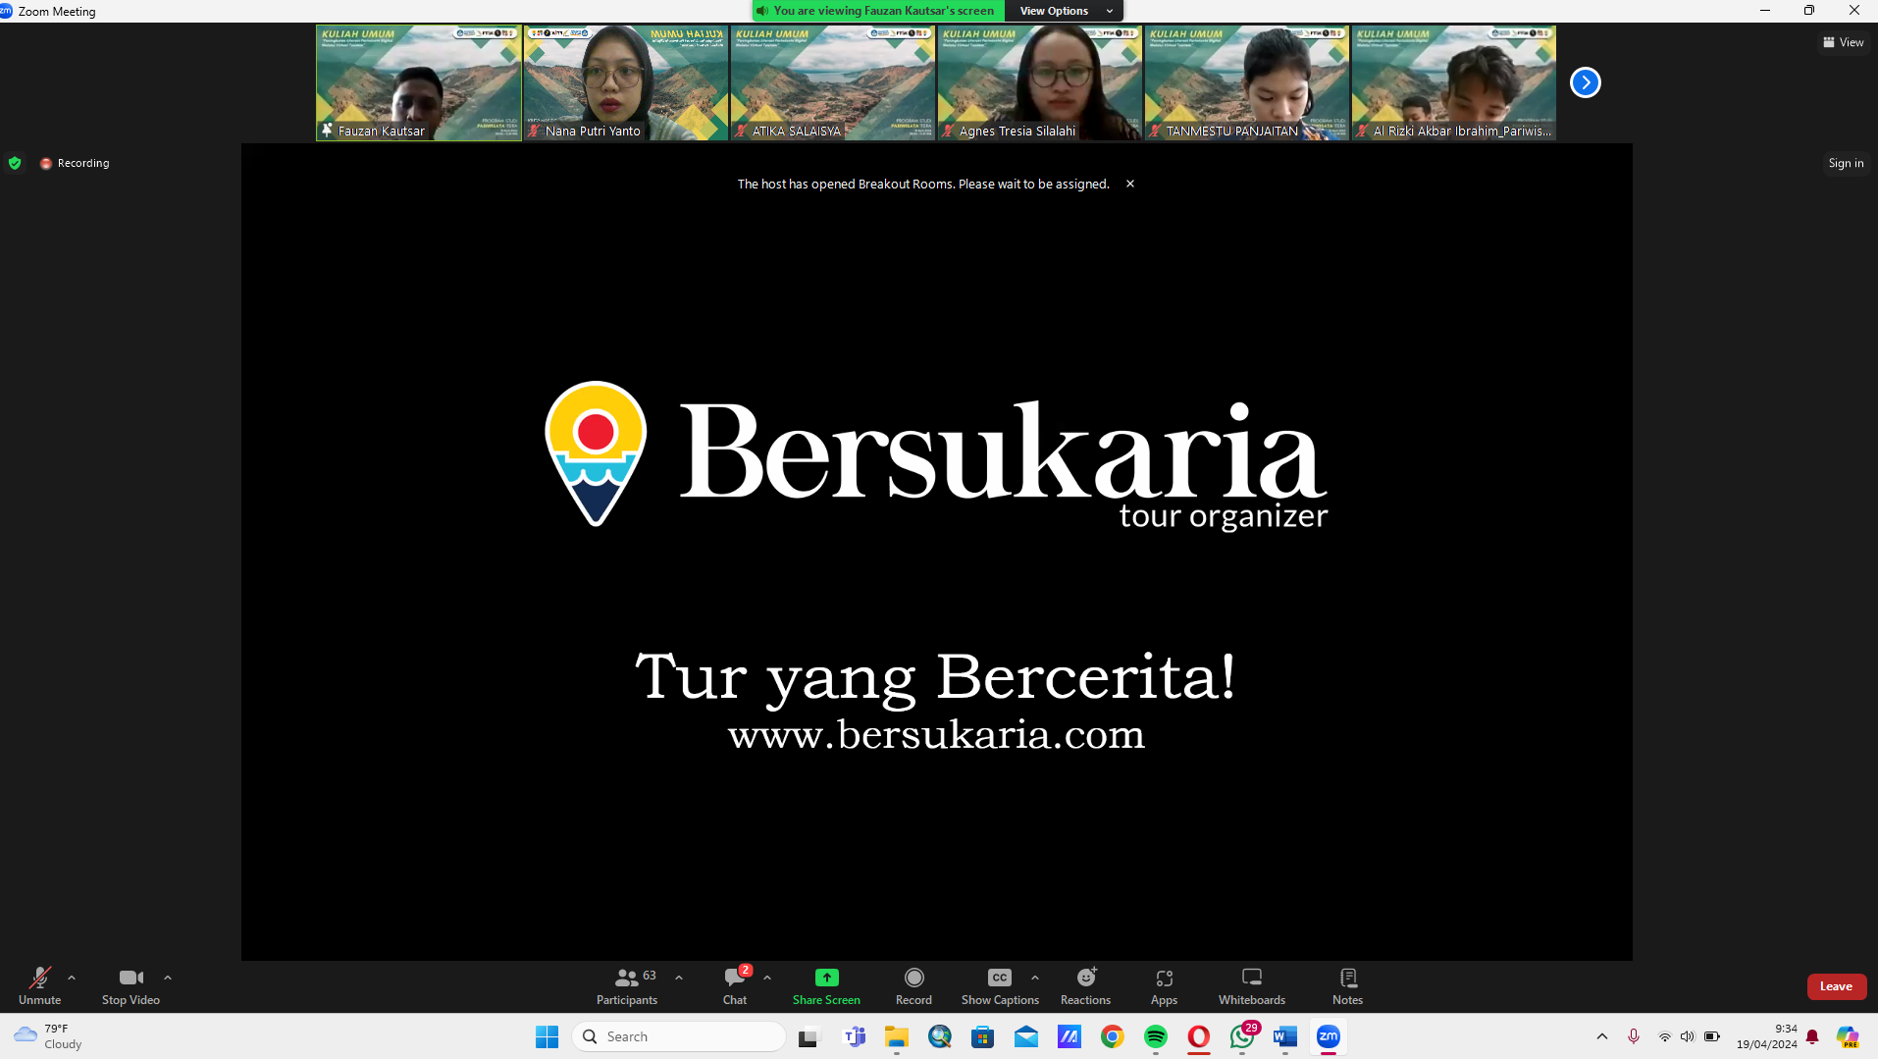Toggle Show Captions
Screen dimensions: 1878x1059
coord(1000,985)
